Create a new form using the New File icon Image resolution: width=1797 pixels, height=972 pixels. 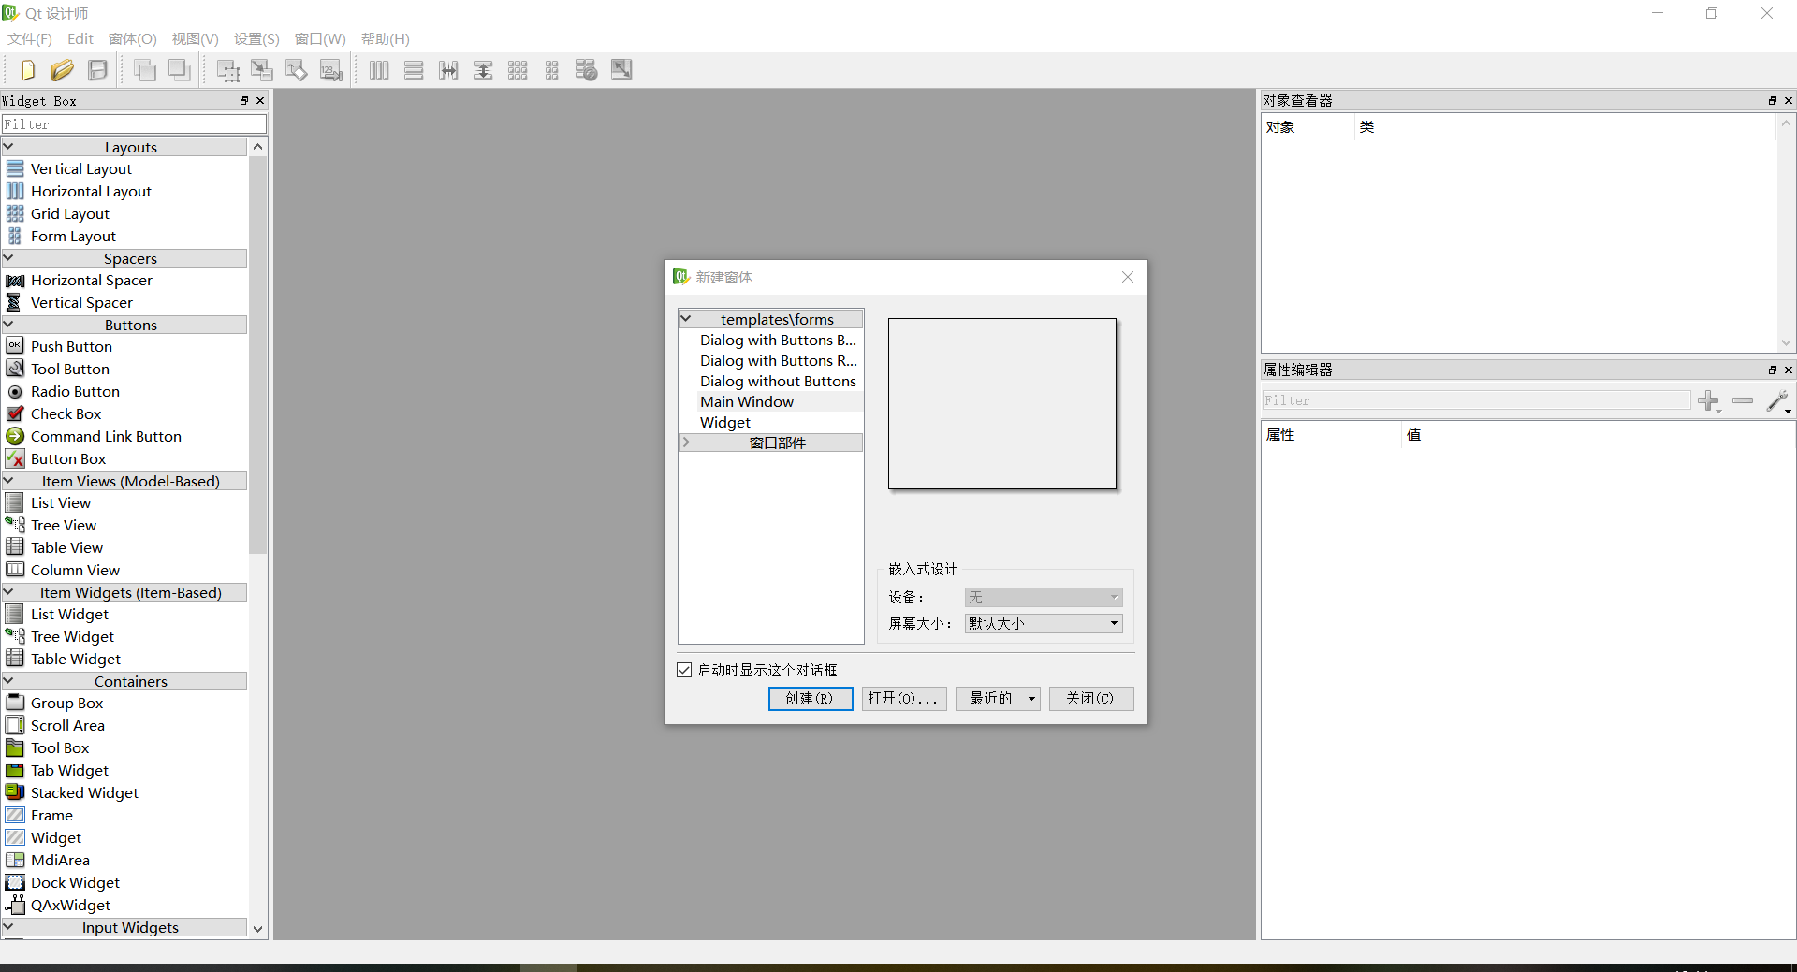point(27,69)
